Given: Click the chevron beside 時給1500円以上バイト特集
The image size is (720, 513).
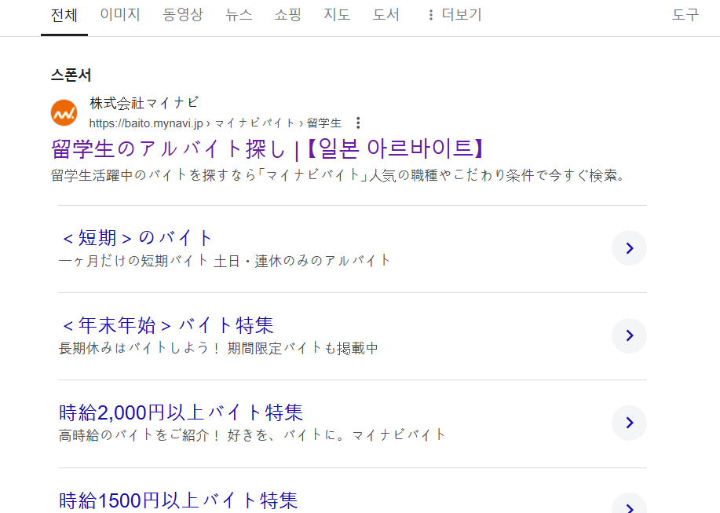Looking at the screenshot, I should coord(629,504).
